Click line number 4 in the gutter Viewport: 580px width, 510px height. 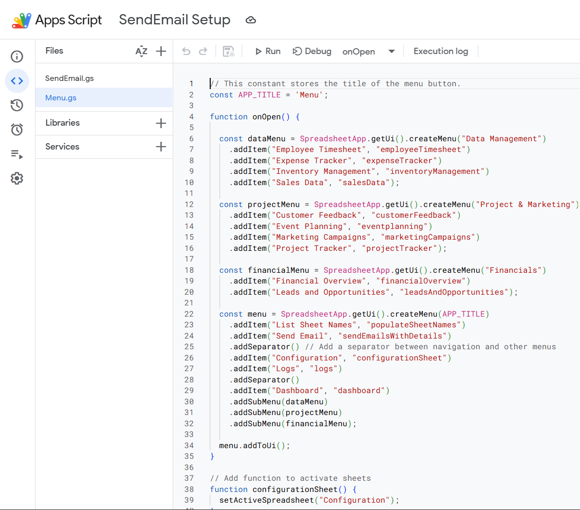coord(191,117)
